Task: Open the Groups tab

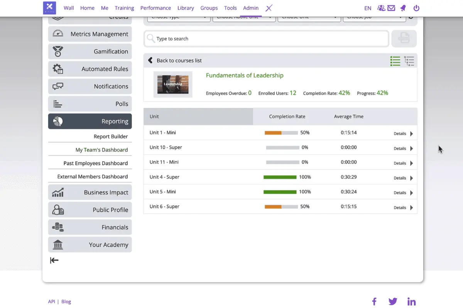Action: click(x=209, y=8)
